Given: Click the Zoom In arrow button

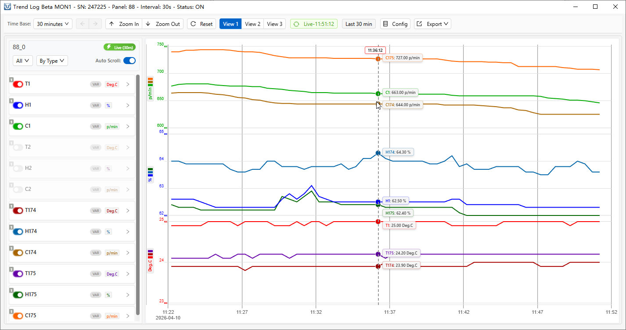Looking at the screenshot, I should pos(124,24).
